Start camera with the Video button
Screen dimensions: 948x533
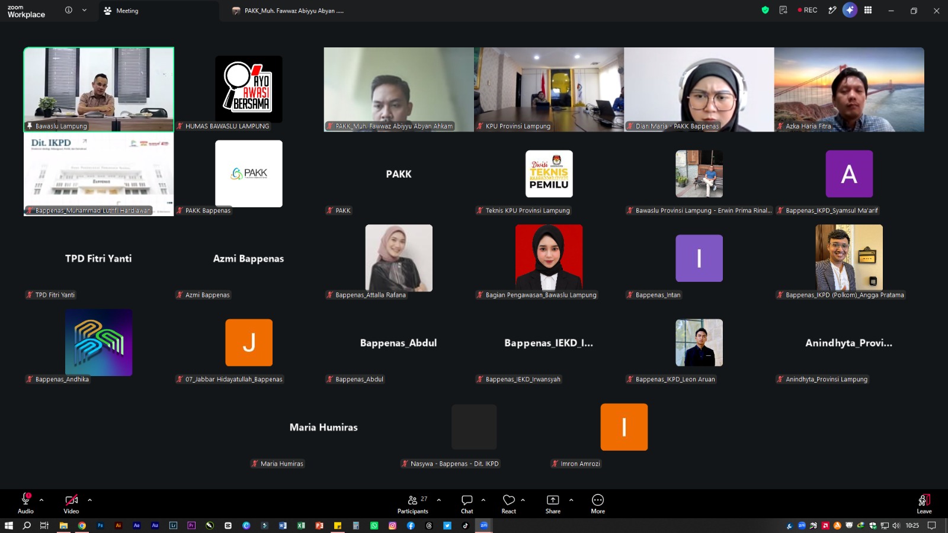[71, 504]
